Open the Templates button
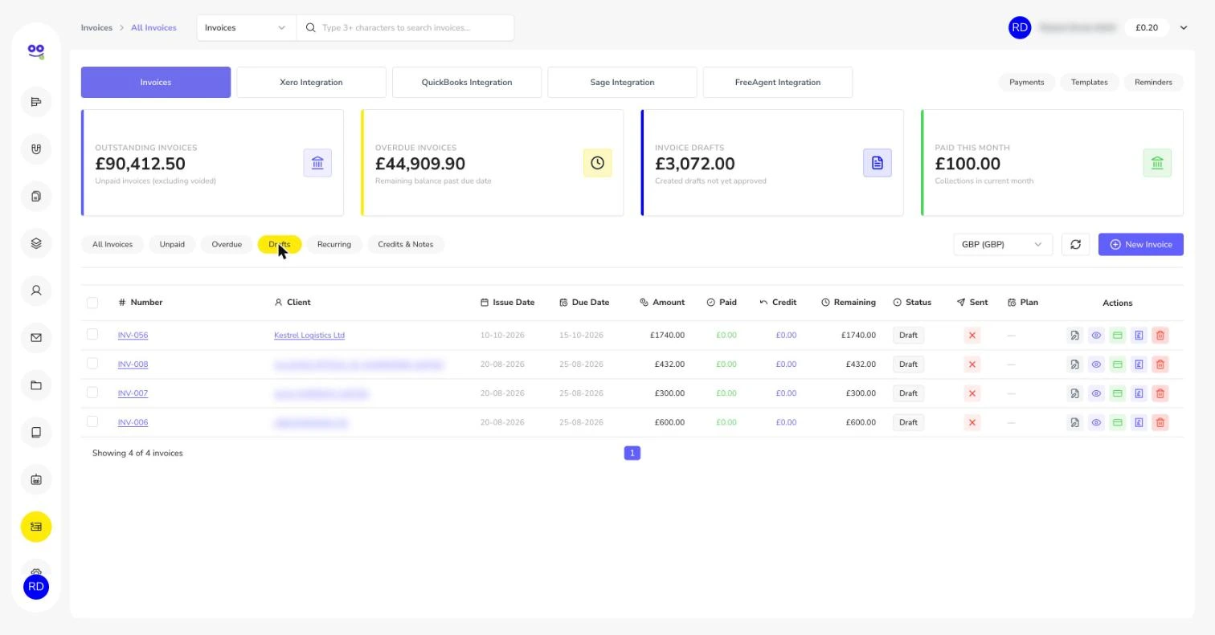Image resolution: width=1215 pixels, height=635 pixels. (x=1090, y=82)
